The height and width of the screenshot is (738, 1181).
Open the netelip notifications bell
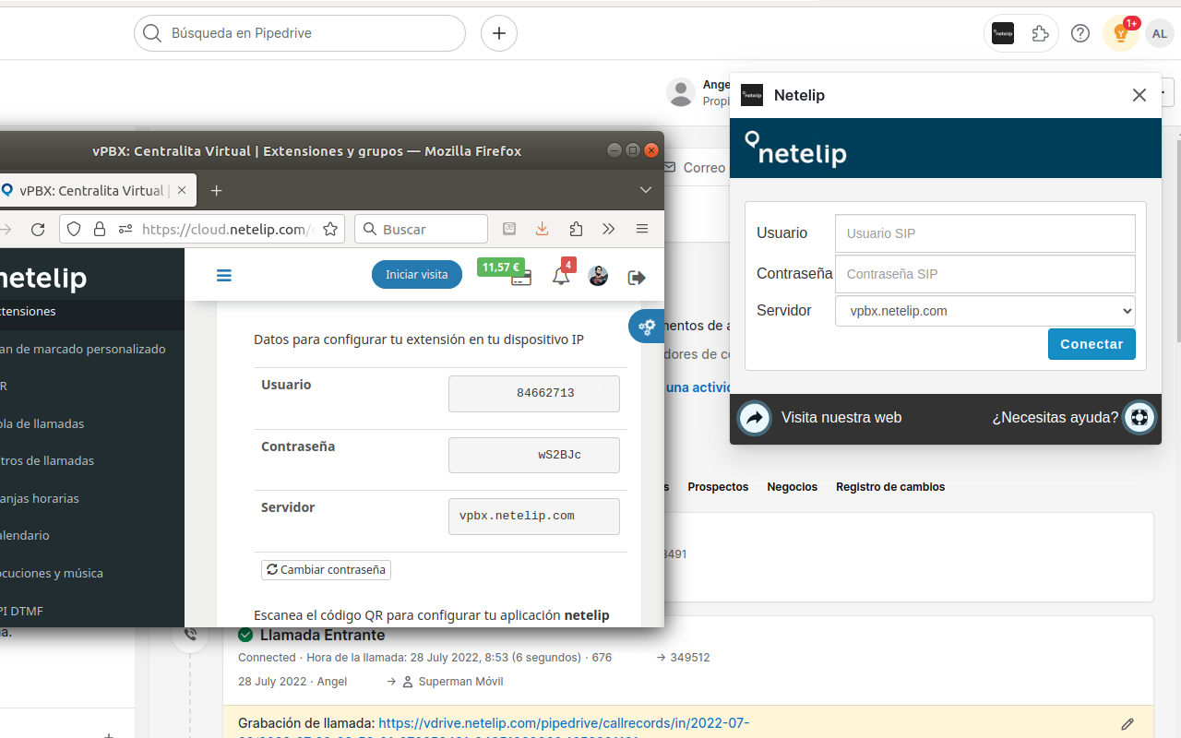coord(561,275)
